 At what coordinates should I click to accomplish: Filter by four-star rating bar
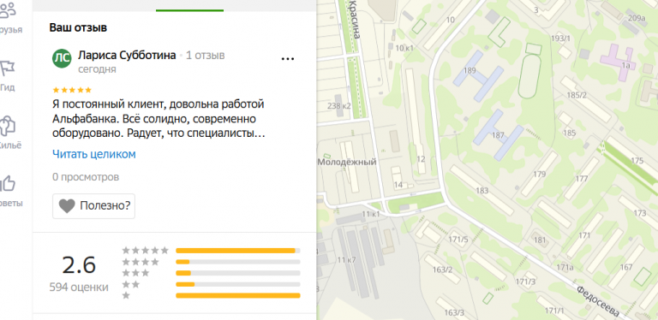(238, 262)
